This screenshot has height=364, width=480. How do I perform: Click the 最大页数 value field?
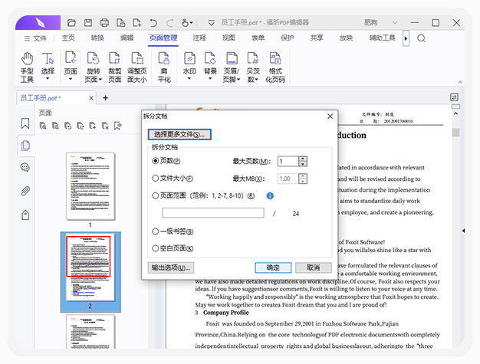(288, 161)
